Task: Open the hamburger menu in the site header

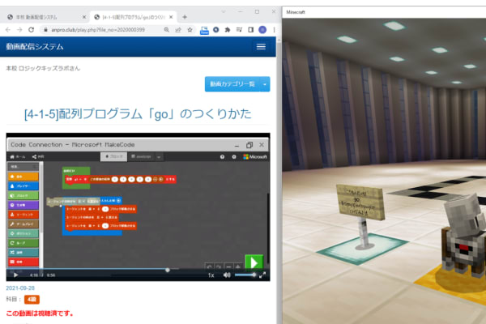Action: [x=261, y=47]
